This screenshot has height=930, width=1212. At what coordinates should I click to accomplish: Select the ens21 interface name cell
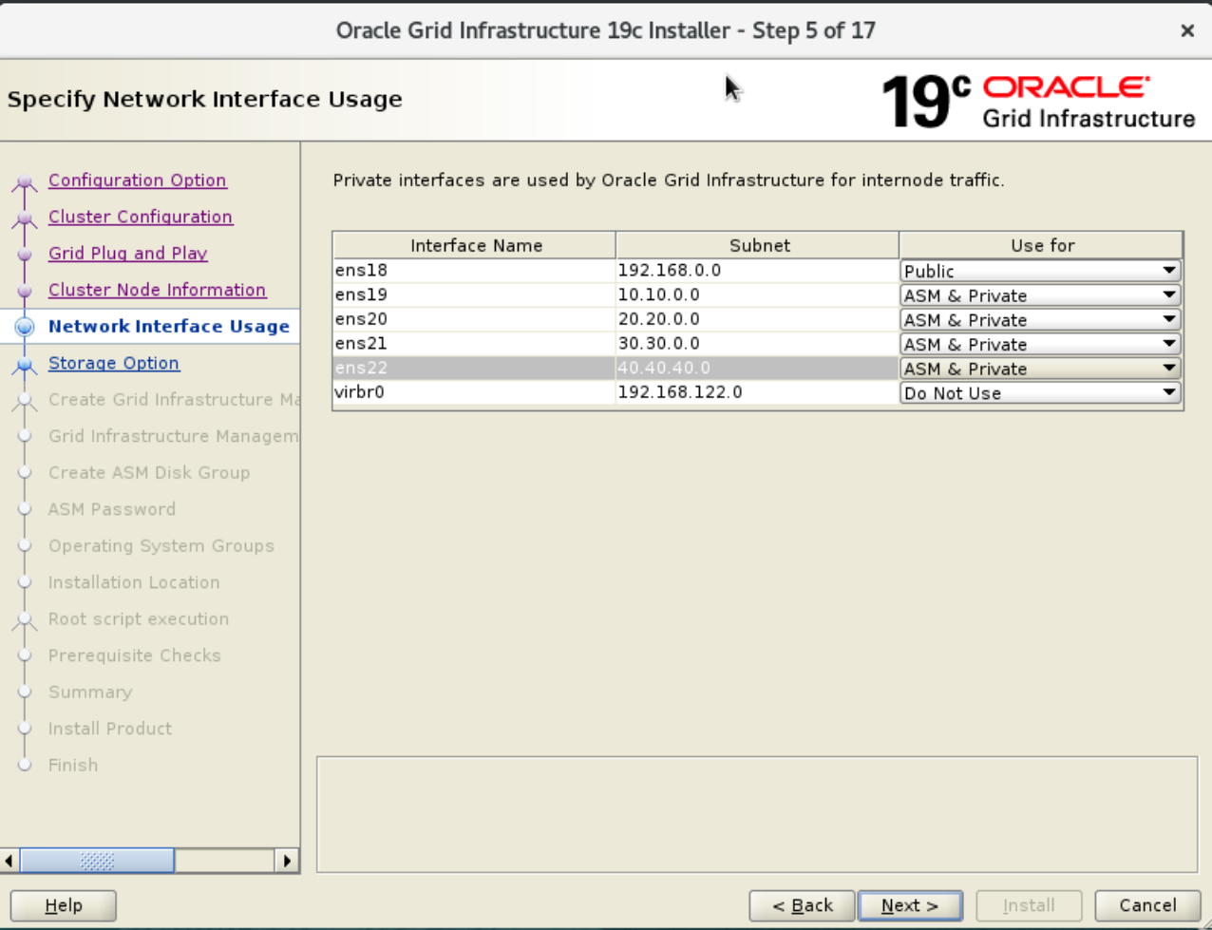474,344
